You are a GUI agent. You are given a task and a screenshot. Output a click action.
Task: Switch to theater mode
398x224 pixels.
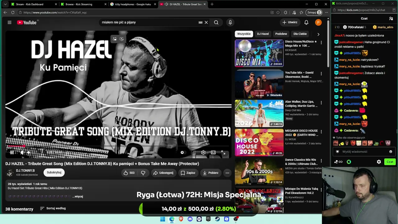(x=213, y=152)
